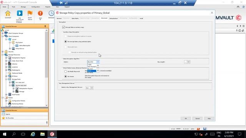The height and width of the screenshot is (138, 246).
Task: Expand the Security tree node
Action: tap(3, 51)
